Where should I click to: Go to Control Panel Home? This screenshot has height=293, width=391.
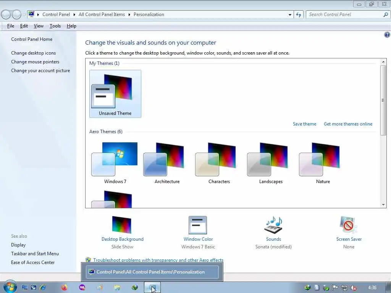32,39
